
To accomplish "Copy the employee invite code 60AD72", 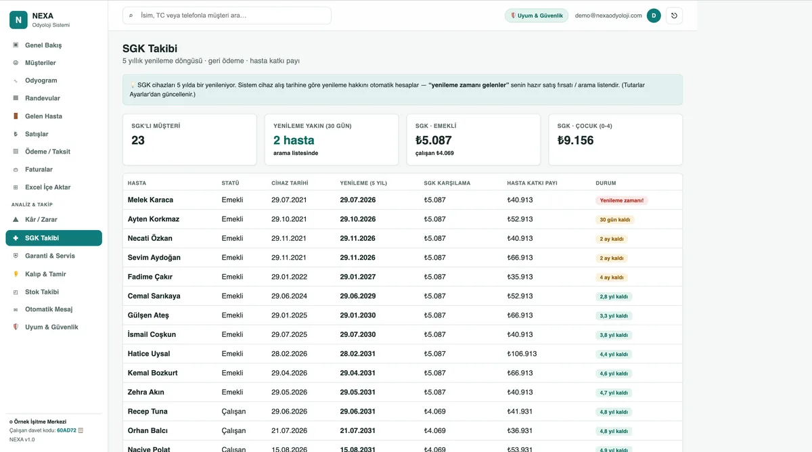I will pos(81,430).
